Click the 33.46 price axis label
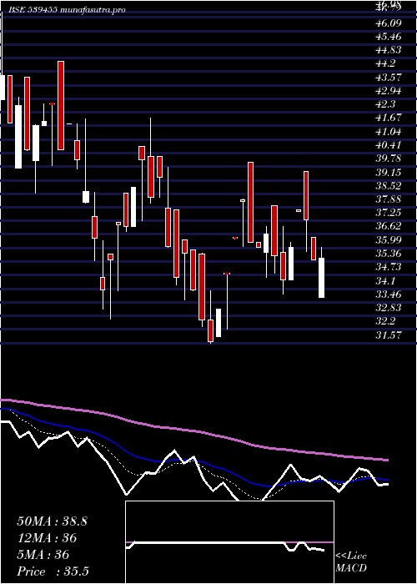 [x=389, y=294]
